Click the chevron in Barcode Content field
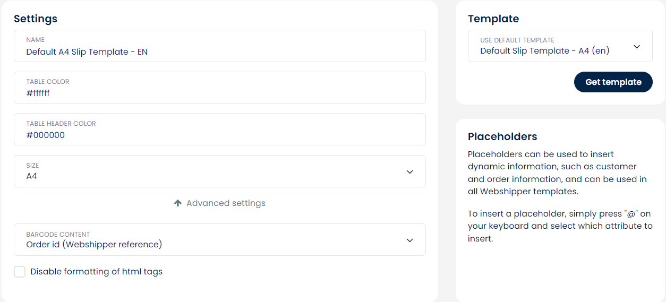666x302 pixels. 409,240
